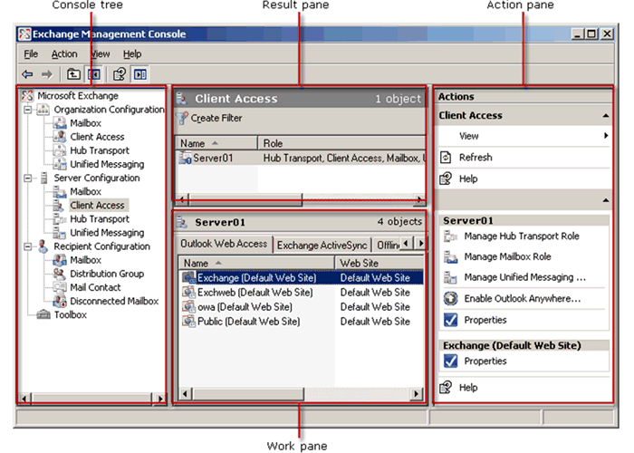The image size is (634, 453).
Task: Click the Up One Level toolbar icon
Action: (73, 74)
